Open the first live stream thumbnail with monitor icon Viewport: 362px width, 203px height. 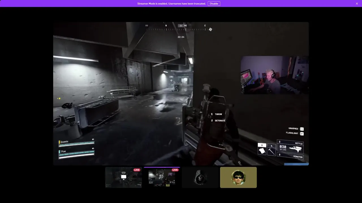pyautogui.click(x=124, y=177)
